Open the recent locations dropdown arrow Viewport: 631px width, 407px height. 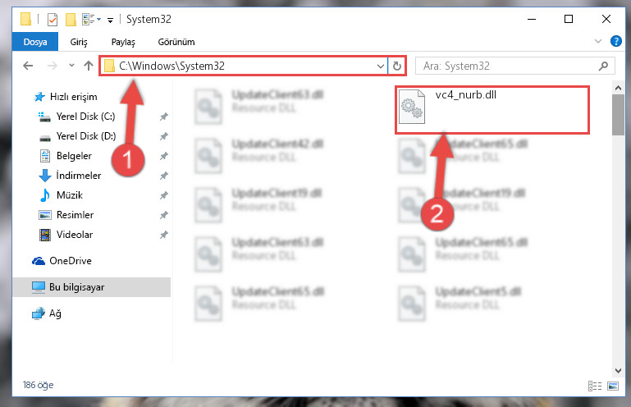(x=71, y=65)
